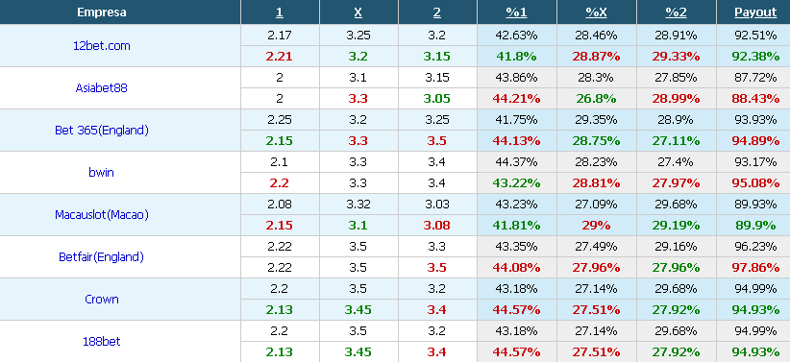The width and height of the screenshot is (790, 362).
Task: Sort by the 2 column header
Action: coord(437,12)
